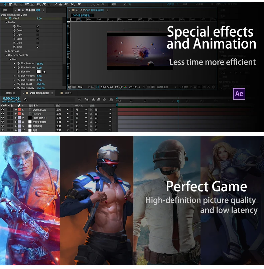The height and width of the screenshot is (269, 264).
Task: Click the Blur Tint white color swatch
Action: 39,72
